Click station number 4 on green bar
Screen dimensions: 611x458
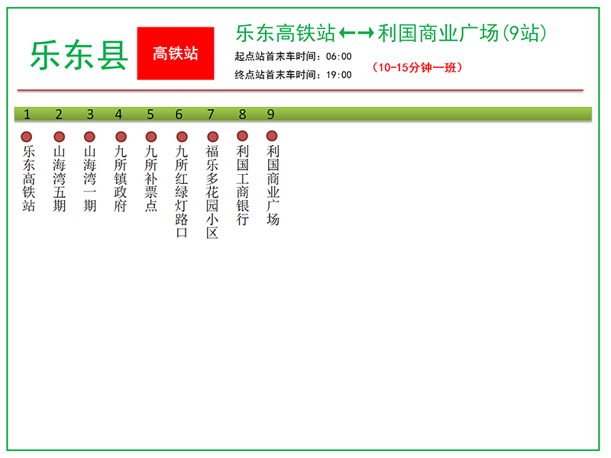pos(118,114)
